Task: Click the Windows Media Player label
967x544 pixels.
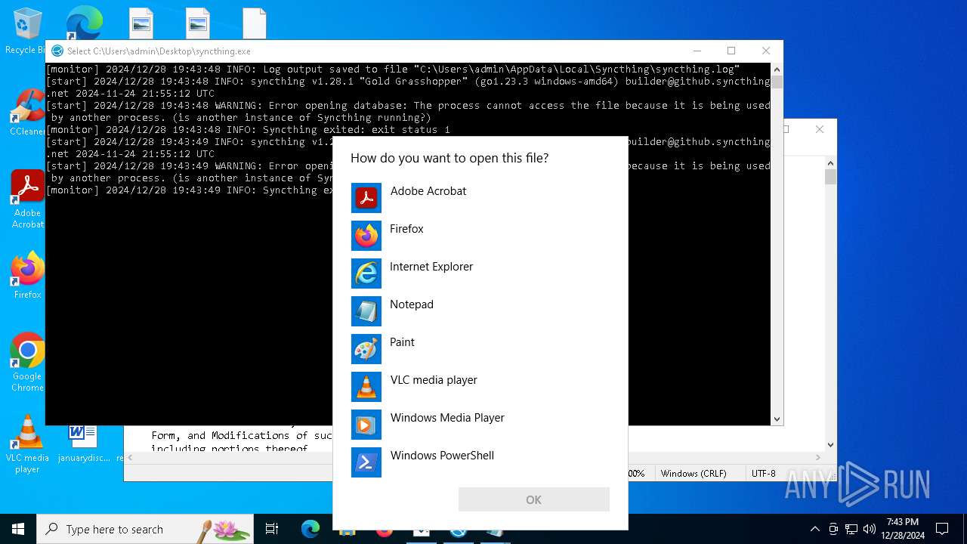Action: [447, 418]
